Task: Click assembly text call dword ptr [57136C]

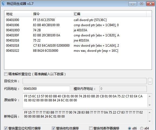Action: click(90, 20)
